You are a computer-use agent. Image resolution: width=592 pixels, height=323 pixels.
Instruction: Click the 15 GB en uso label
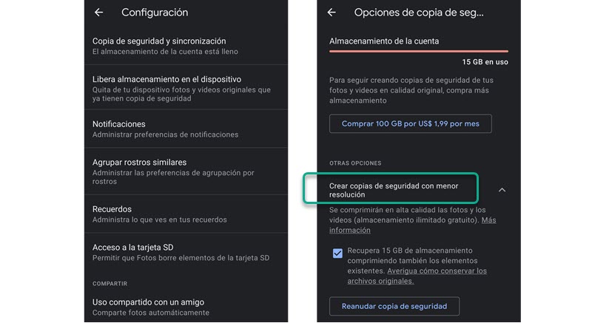point(485,62)
